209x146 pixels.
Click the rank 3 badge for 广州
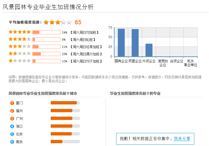tap(12, 118)
